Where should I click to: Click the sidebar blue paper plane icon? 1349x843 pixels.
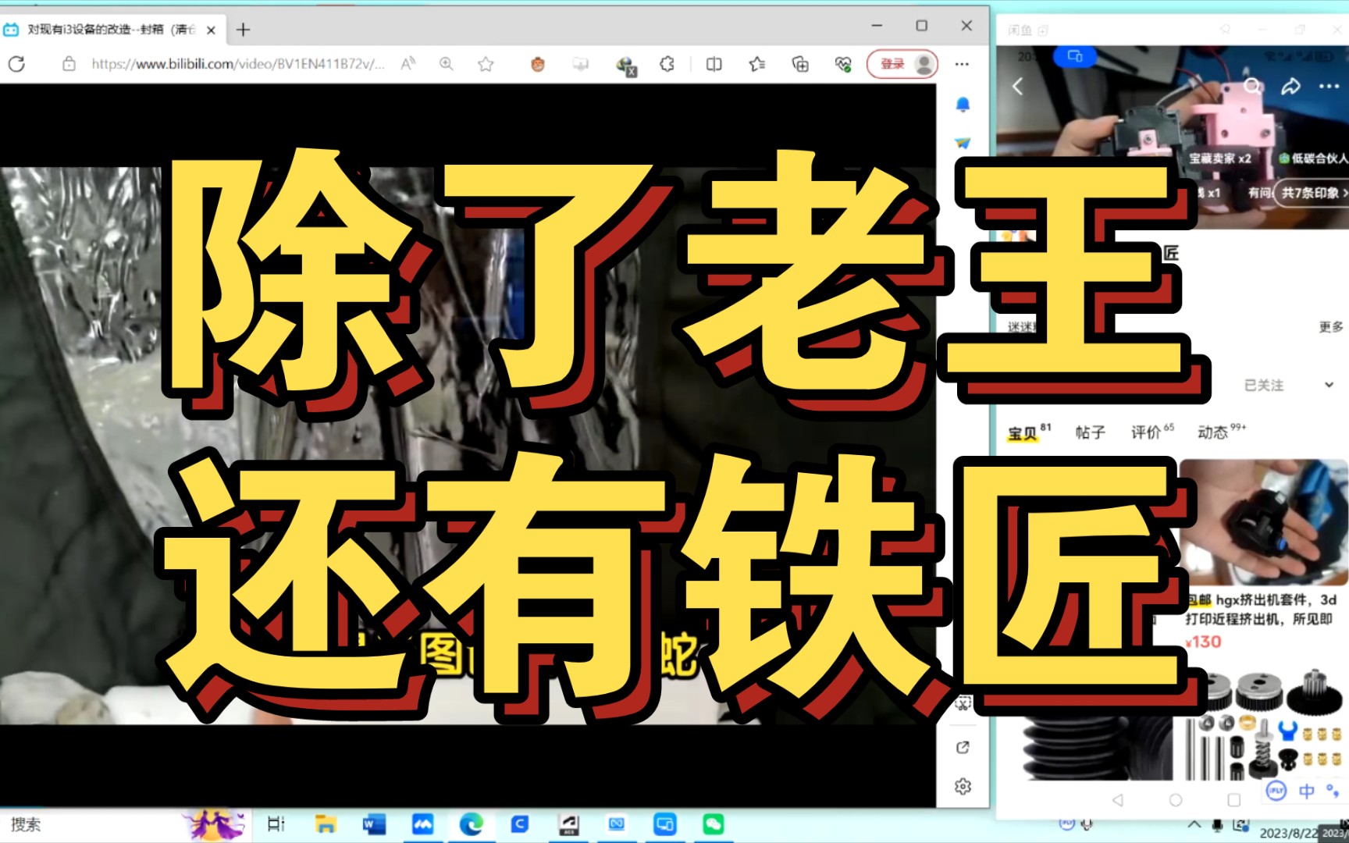point(963,143)
